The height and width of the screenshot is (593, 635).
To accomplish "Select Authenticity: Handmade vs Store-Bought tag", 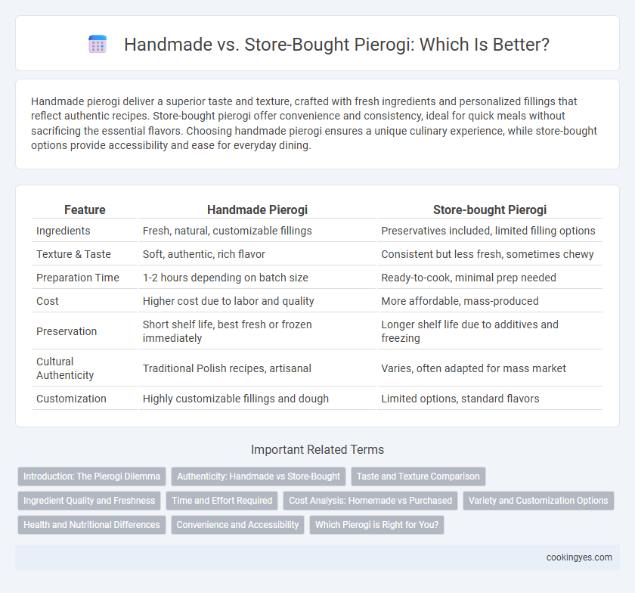I will [259, 477].
